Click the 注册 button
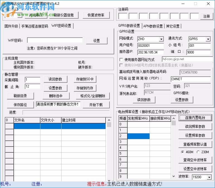Screen dimensions: 215x188 coord(206,16)
